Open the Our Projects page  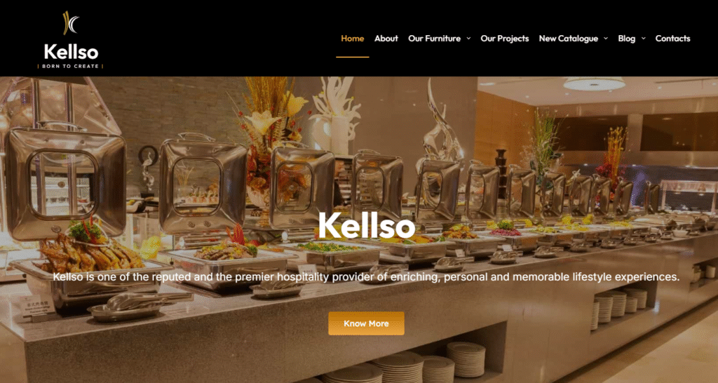click(x=505, y=39)
